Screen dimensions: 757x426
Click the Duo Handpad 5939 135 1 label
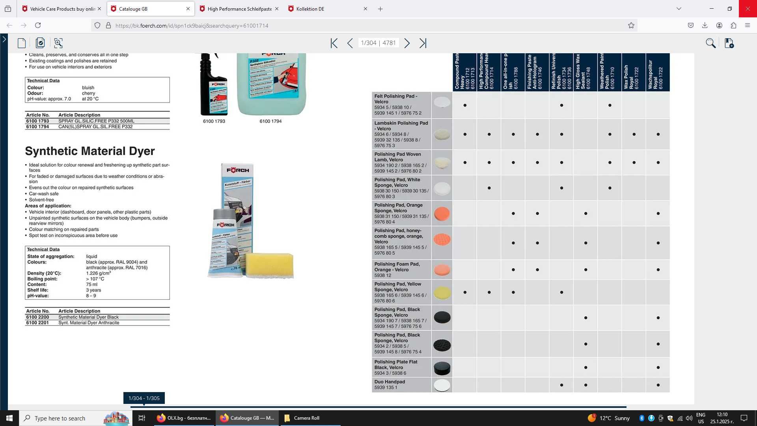[x=401, y=385]
